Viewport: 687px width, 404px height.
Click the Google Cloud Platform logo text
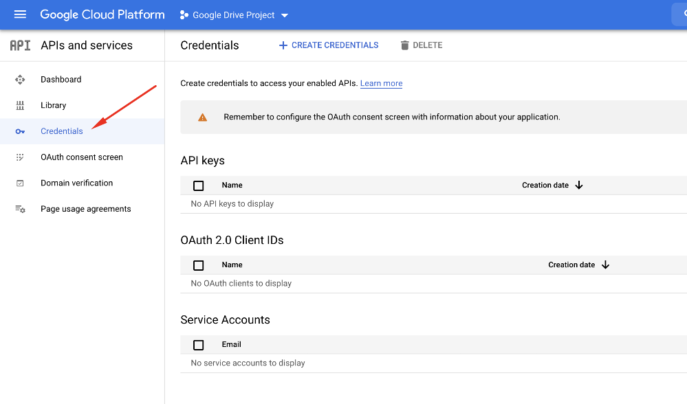(x=102, y=15)
